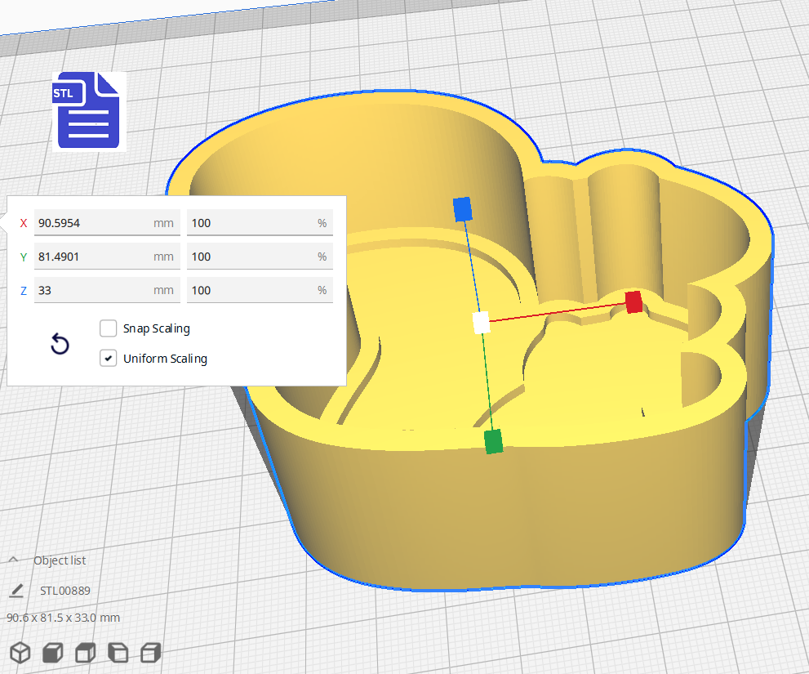Select the front view cube icon
Image resolution: width=809 pixels, height=674 pixels.
coord(52,653)
